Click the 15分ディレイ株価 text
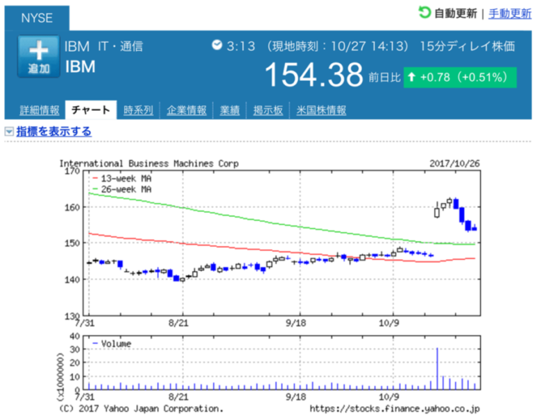541x420 pixels. 467,46
